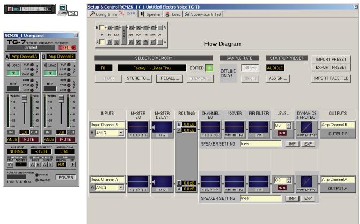Screen dimensions: 360x224
Task: Increase Level value for output B
Action: [x=289, y=124]
